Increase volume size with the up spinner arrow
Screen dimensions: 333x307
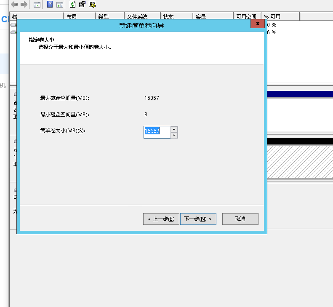[174, 129]
